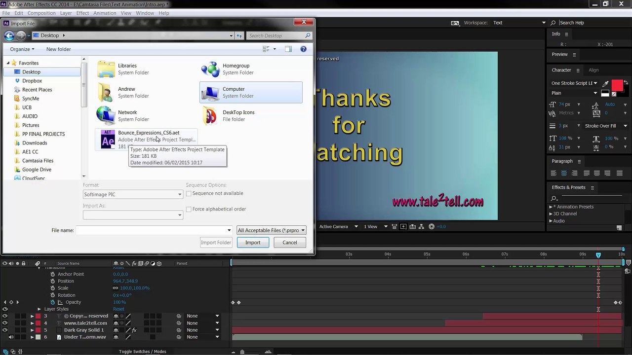Enable Force alphabetical order checkbox

189,209
